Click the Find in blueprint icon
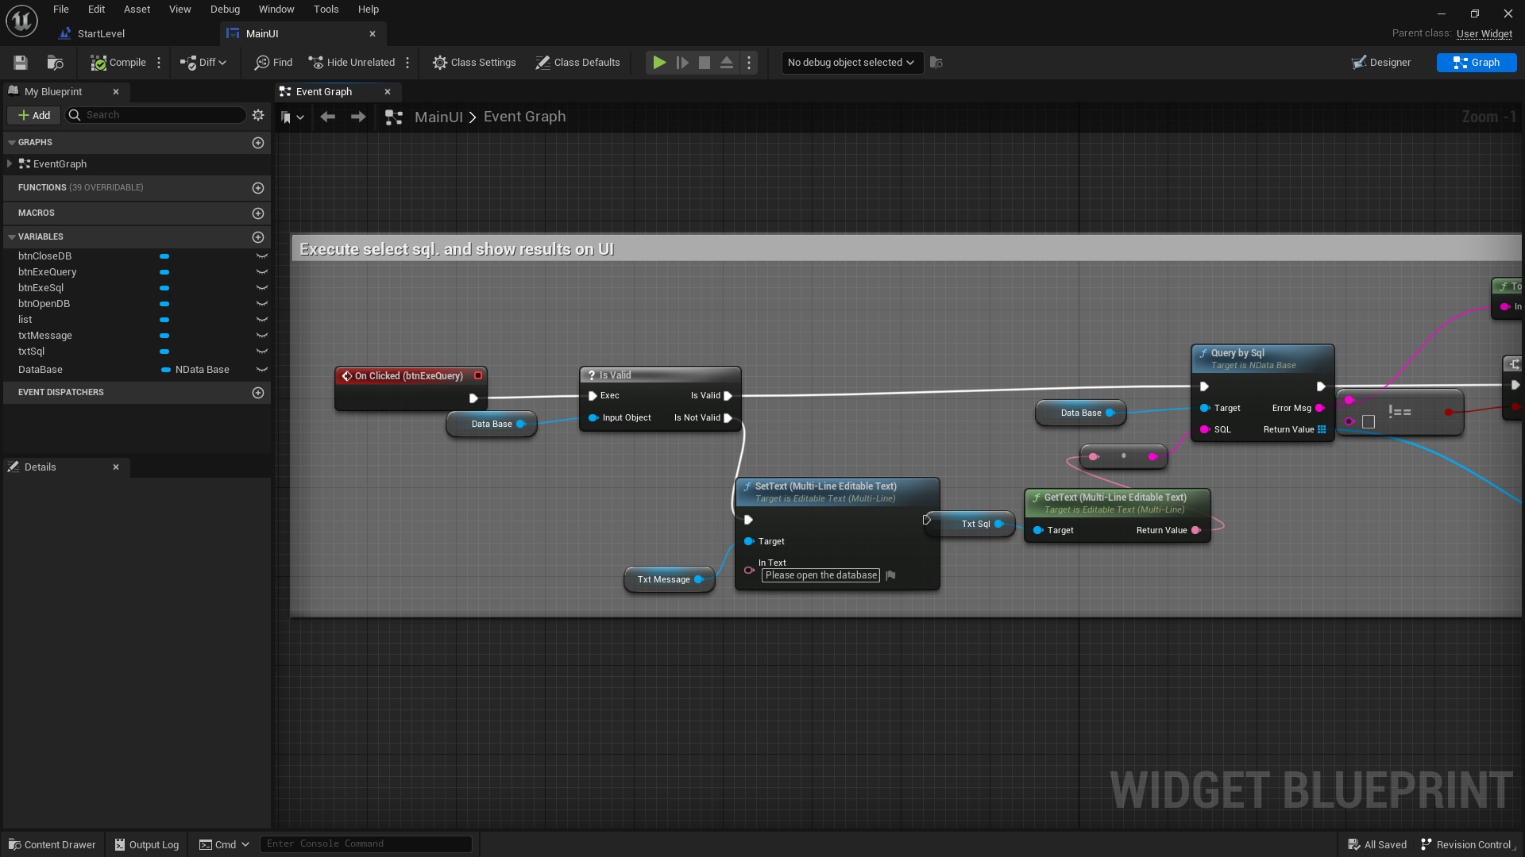Image resolution: width=1525 pixels, height=857 pixels. [x=273, y=63]
